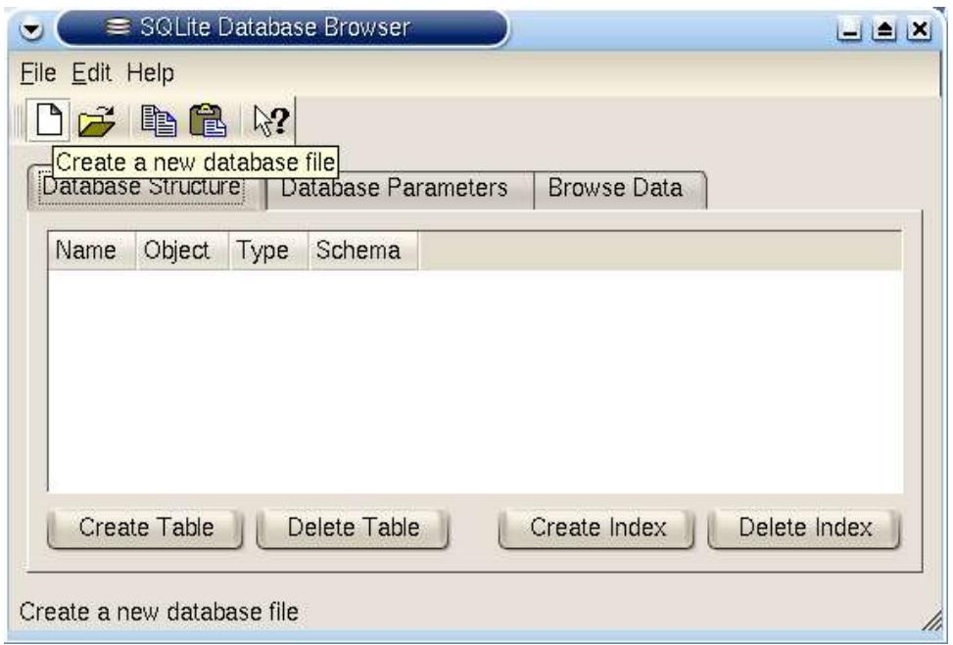This screenshot has width=953, height=645.
Task: Click the copy documents toolbar icon
Action: (x=159, y=120)
